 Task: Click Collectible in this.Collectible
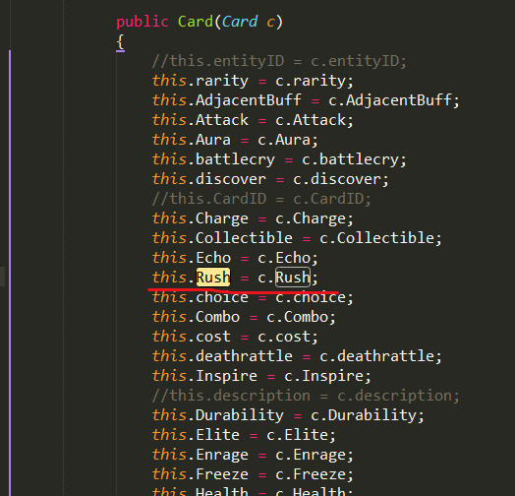(244, 238)
